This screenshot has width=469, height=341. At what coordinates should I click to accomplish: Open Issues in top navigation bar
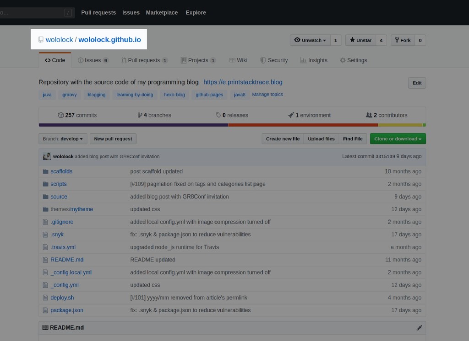pos(131,12)
